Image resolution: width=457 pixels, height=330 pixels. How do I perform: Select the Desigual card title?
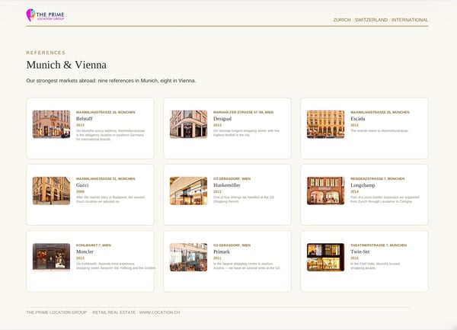tap(222, 119)
